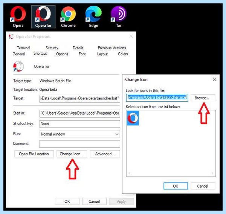This screenshot has width=226, height=214.
Task: Select the Opera beta icon in the list
Action: (133, 118)
